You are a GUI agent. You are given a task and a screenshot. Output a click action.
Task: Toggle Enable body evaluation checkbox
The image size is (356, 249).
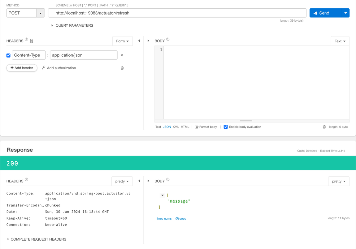pos(226,127)
